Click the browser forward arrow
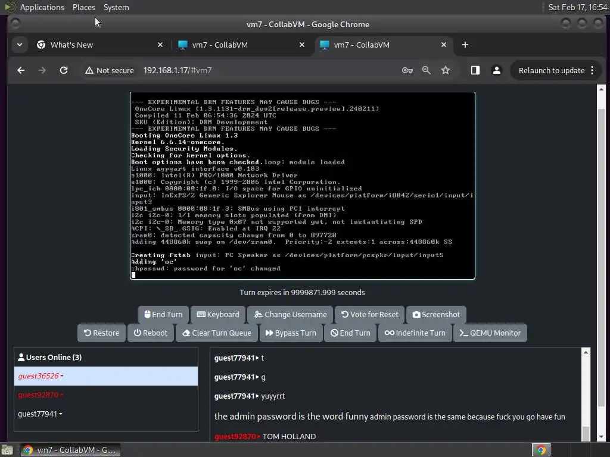Image resolution: width=610 pixels, height=457 pixels. (x=42, y=70)
